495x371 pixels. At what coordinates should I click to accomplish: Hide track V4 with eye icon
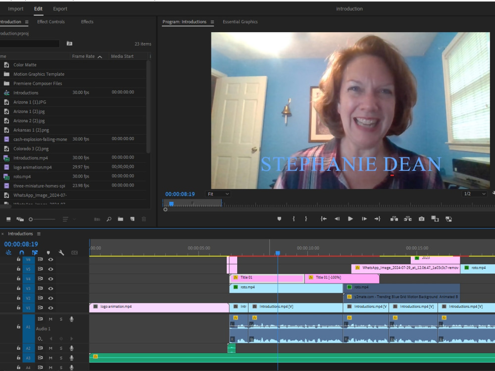pyautogui.click(x=50, y=278)
